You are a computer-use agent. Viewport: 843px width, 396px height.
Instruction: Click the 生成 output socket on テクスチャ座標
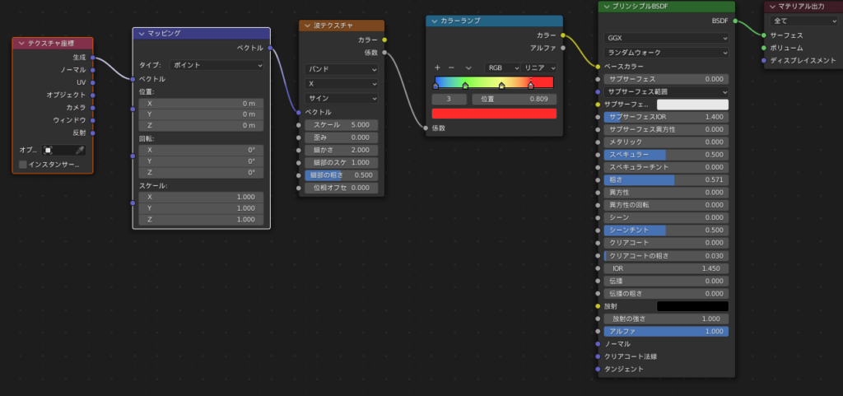[93, 58]
